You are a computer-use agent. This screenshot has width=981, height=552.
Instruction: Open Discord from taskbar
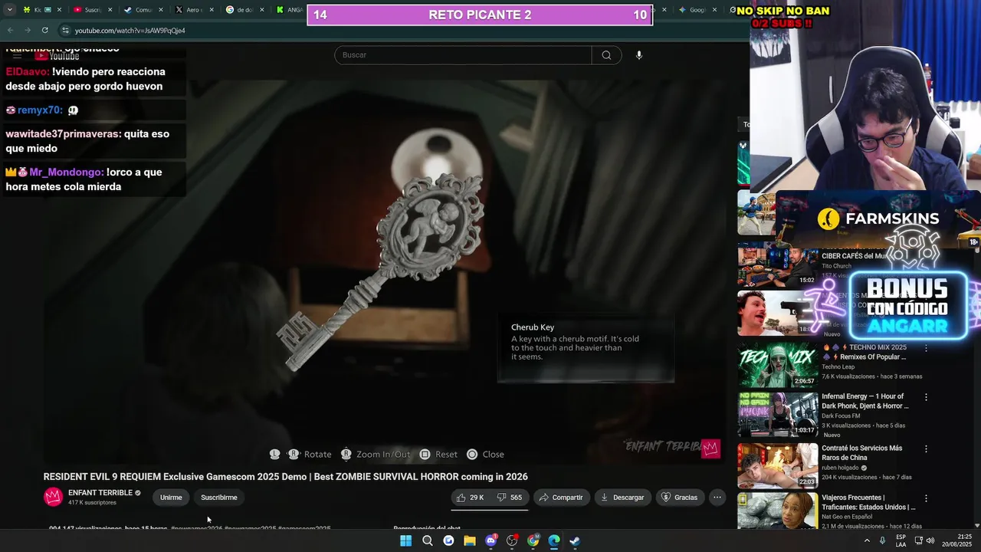(x=491, y=540)
